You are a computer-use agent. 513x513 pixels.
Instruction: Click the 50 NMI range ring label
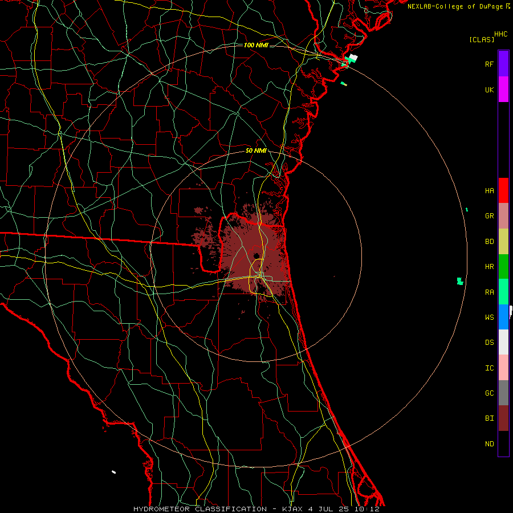tap(256, 150)
